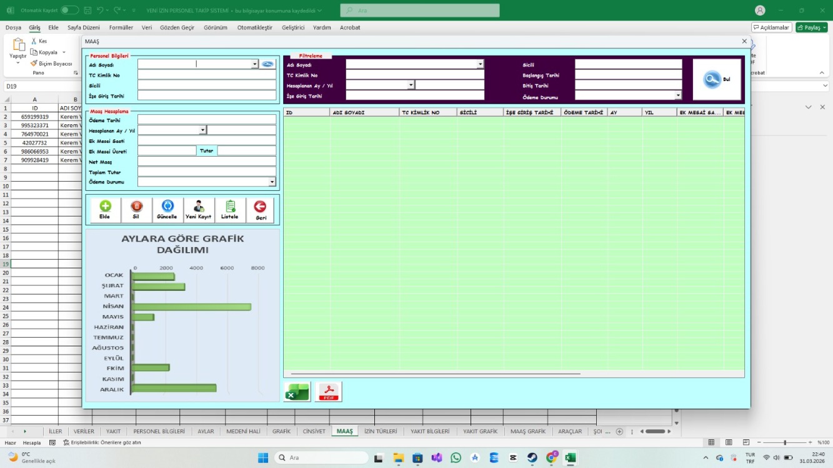
Task: Toggle the Otomatik Kaydet switch
Action: 69,11
